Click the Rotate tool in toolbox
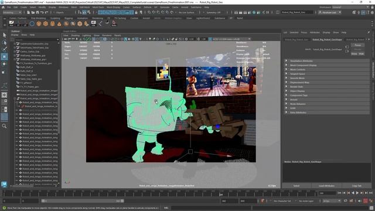 tap(4, 64)
